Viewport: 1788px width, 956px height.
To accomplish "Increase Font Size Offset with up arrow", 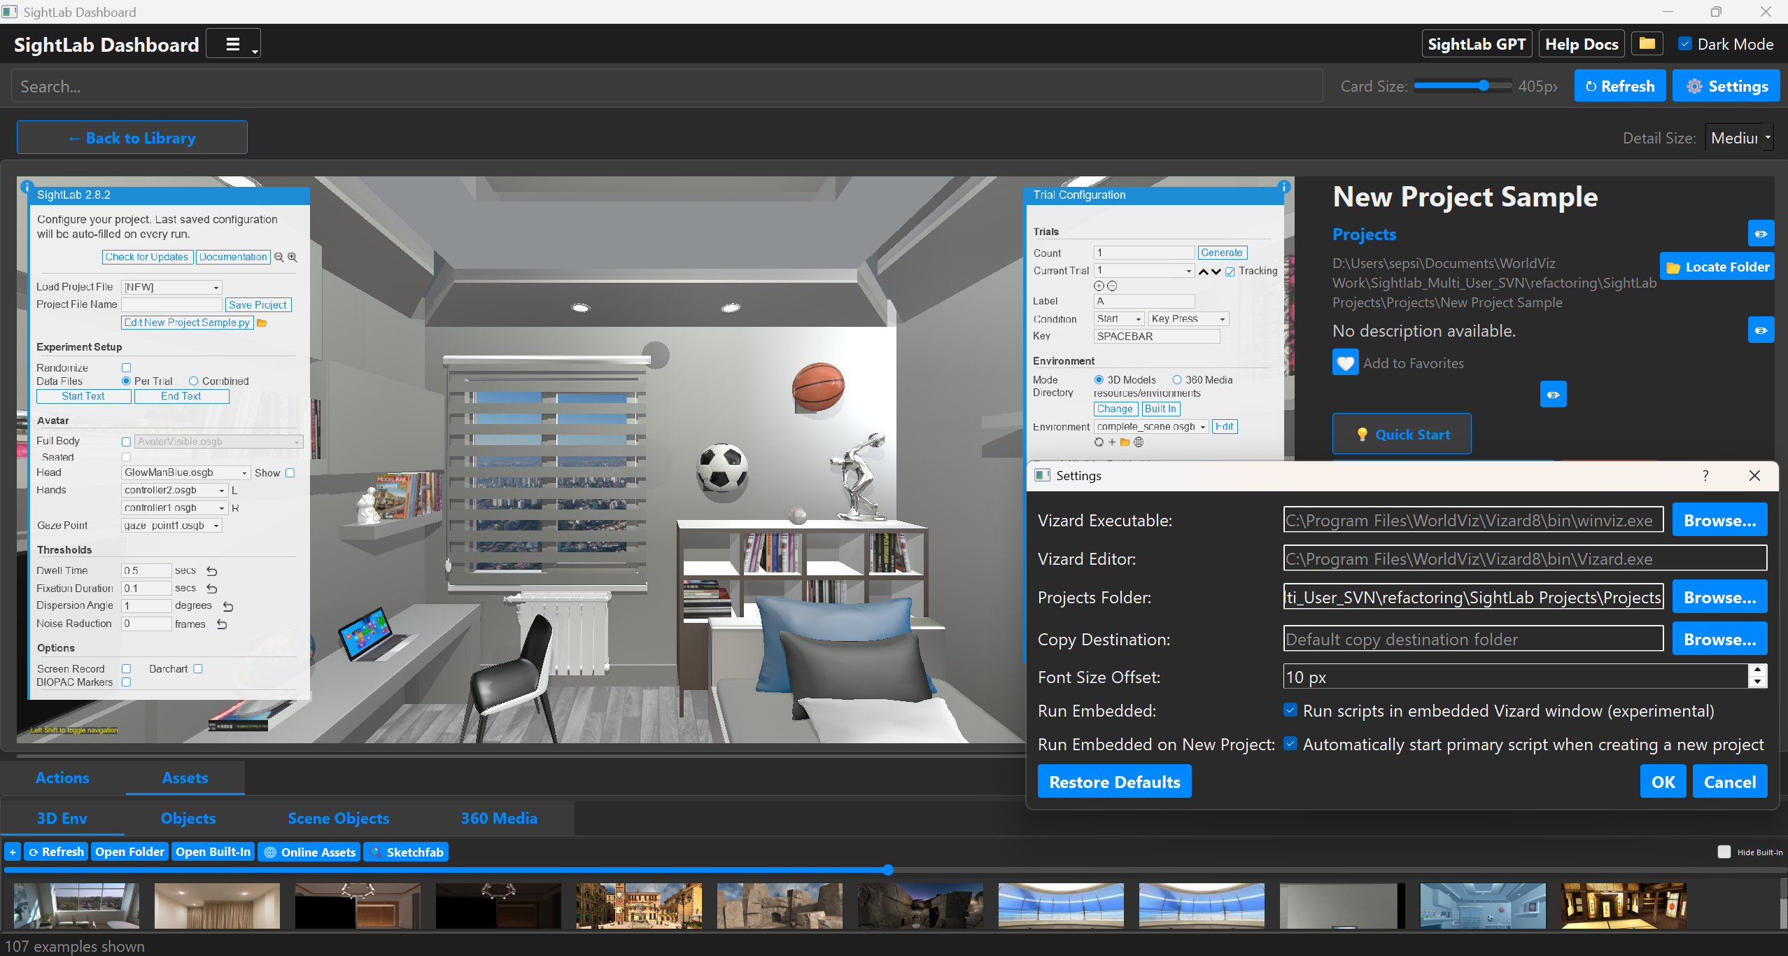I will (1757, 670).
